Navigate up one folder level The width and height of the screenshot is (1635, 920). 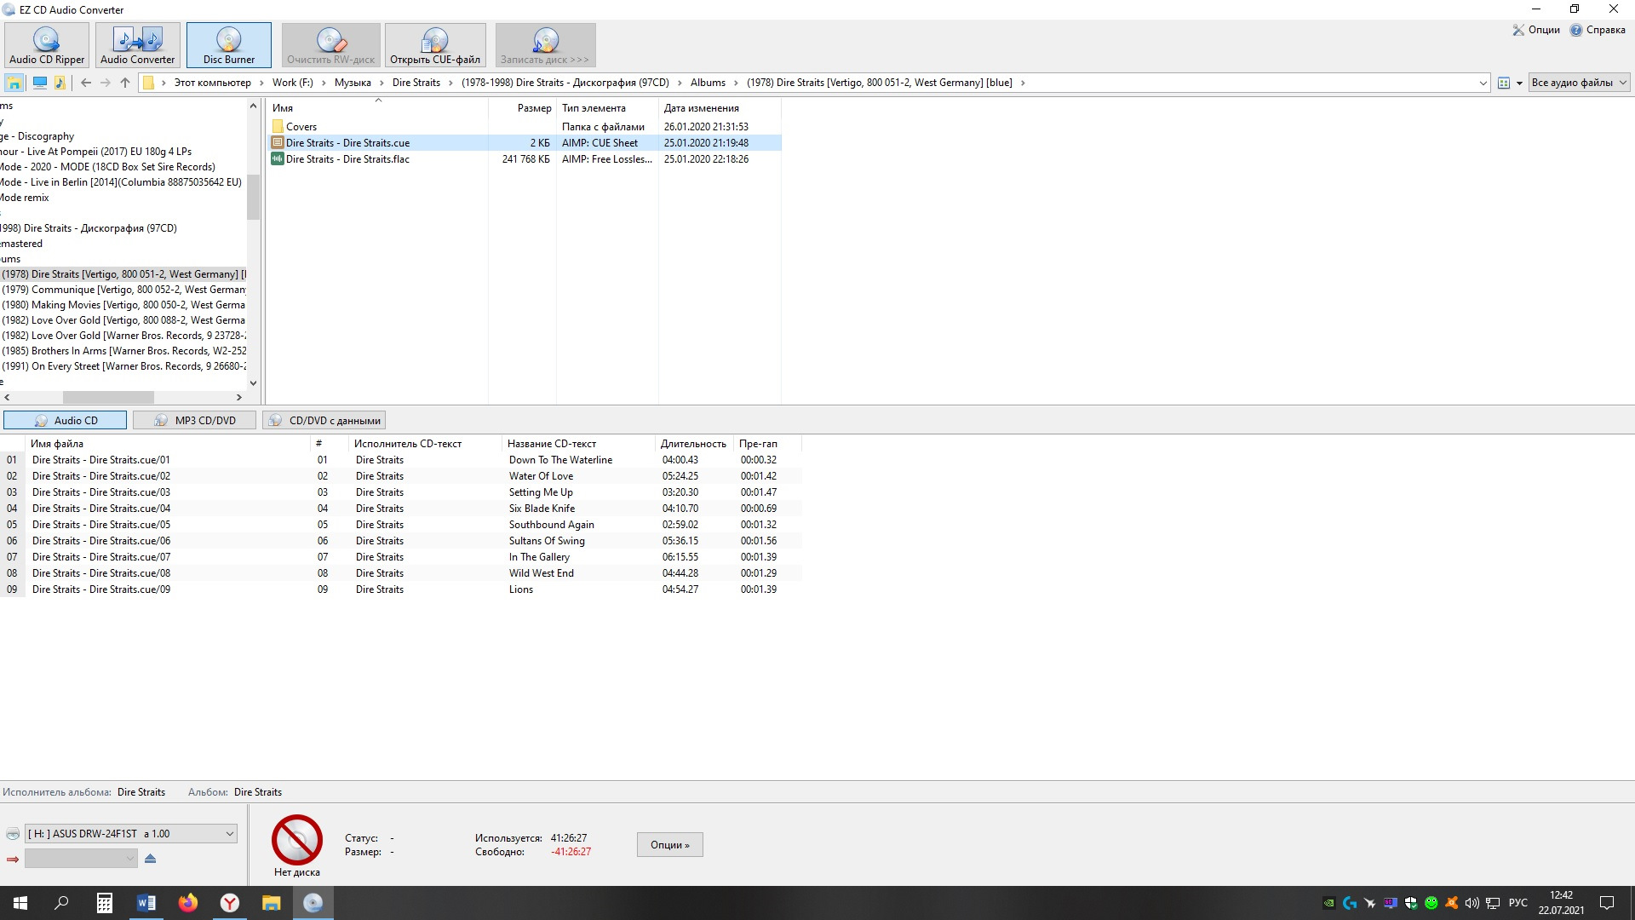point(125,83)
